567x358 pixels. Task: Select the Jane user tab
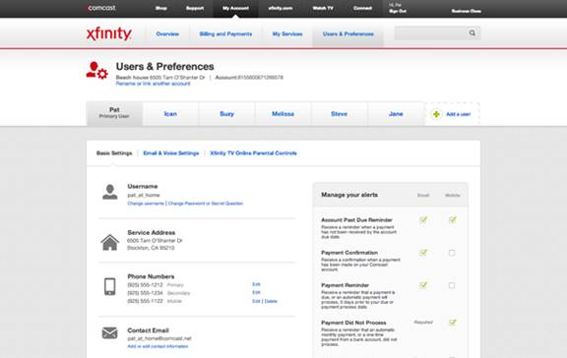coord(396,114)
